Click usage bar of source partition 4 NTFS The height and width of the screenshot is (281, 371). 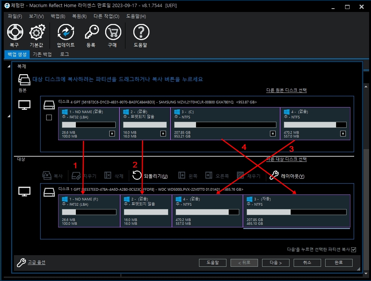(315, 125)
